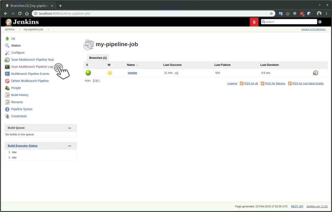Schedule a build for master branch icon
The height and width of the screenshot is (212, 332).
[x=315, y=73]
